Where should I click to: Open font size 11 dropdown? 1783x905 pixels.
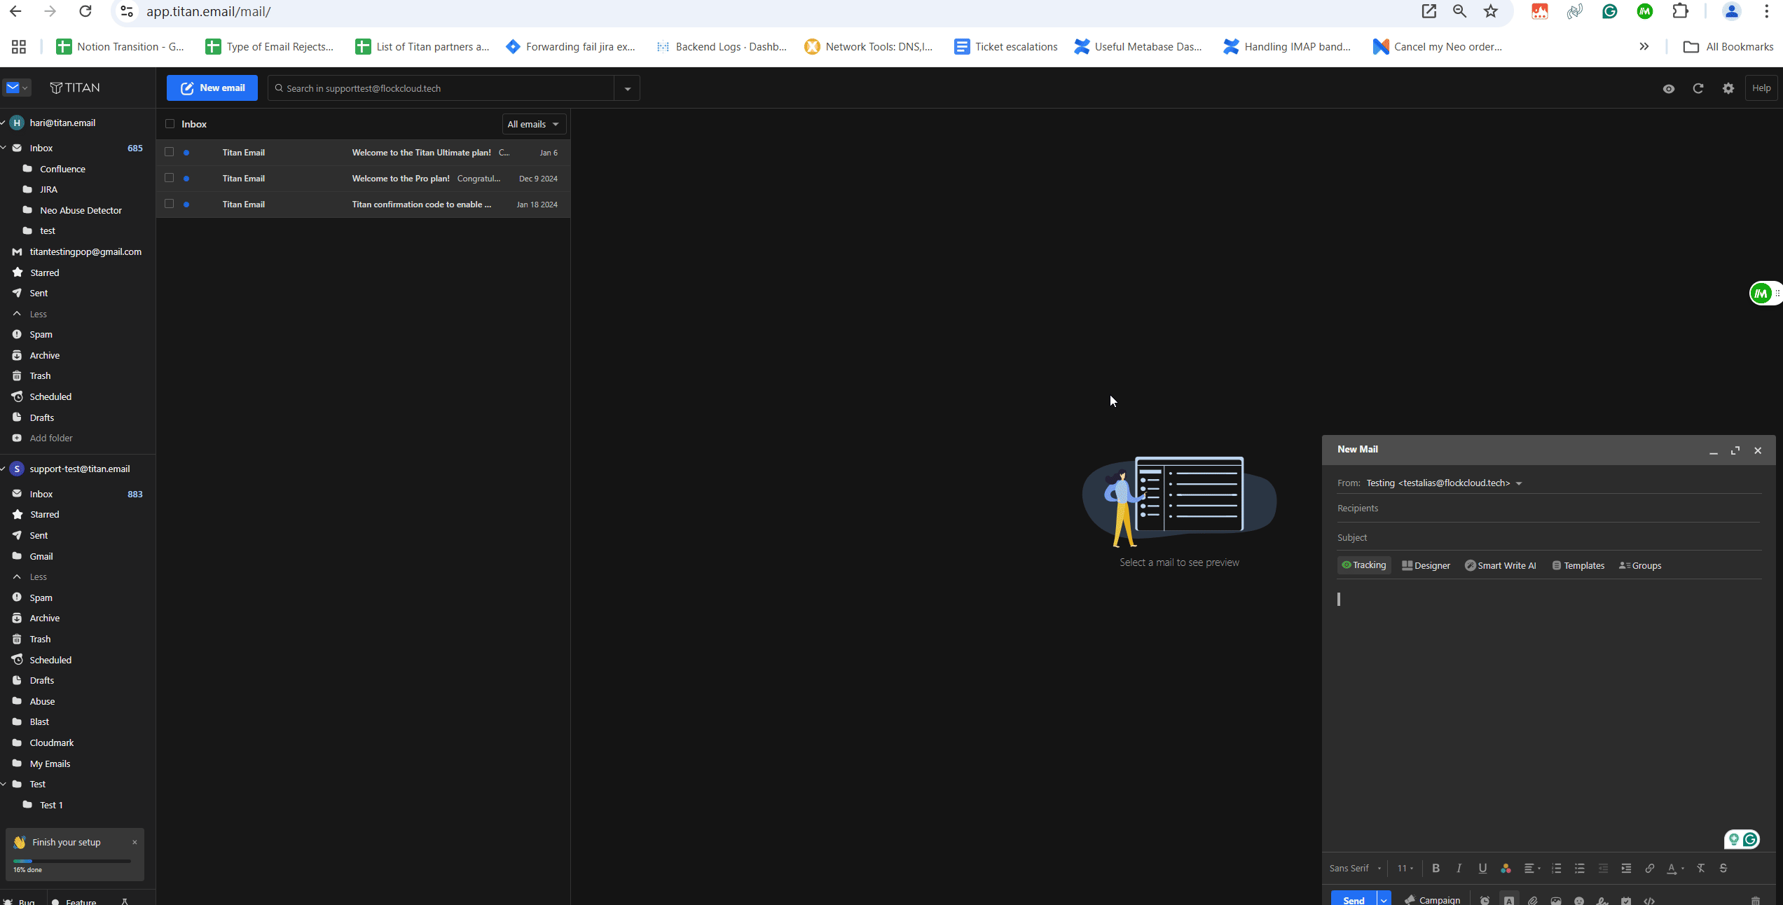[1405, 869]
